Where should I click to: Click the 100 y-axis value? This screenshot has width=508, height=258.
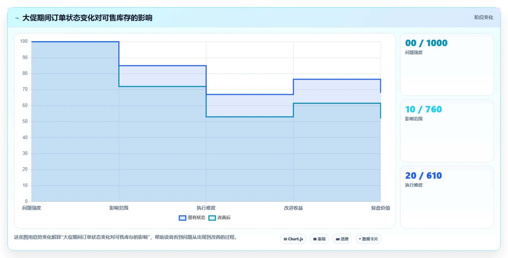tap(24, 41)
